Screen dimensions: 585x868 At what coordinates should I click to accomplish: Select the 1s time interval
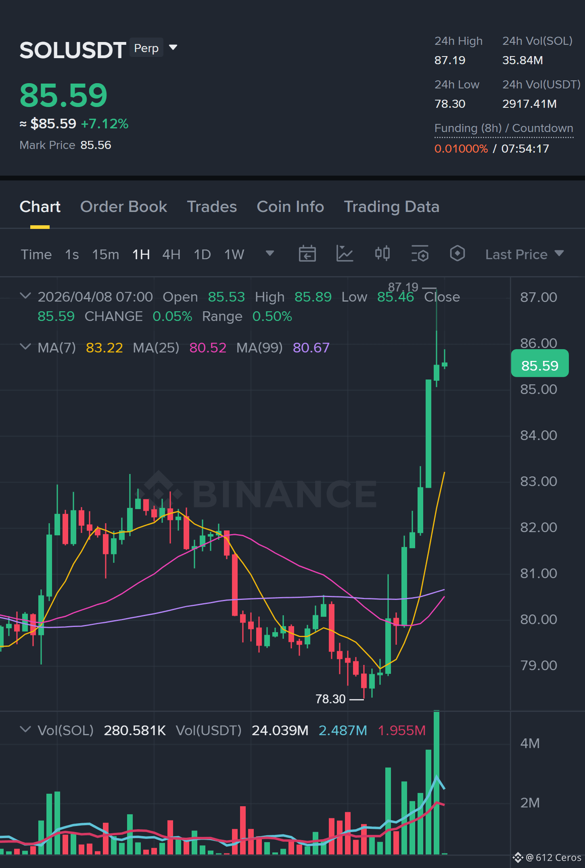72,254
